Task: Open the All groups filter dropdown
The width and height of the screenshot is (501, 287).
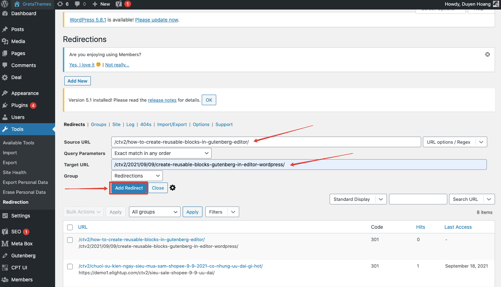Action: tap(155, 212)
